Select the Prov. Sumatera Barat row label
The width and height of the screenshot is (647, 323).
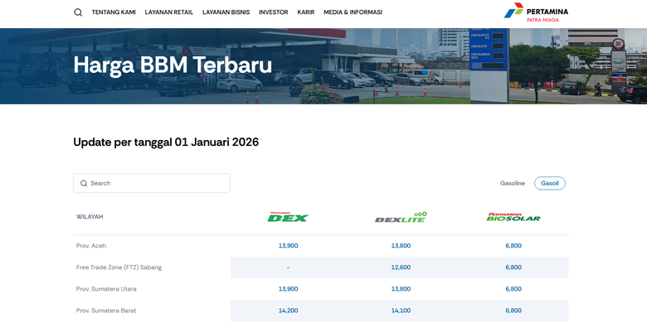point(106,311)
